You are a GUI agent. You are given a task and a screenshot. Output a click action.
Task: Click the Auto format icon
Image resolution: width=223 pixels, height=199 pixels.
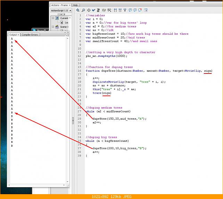point(98,10)
